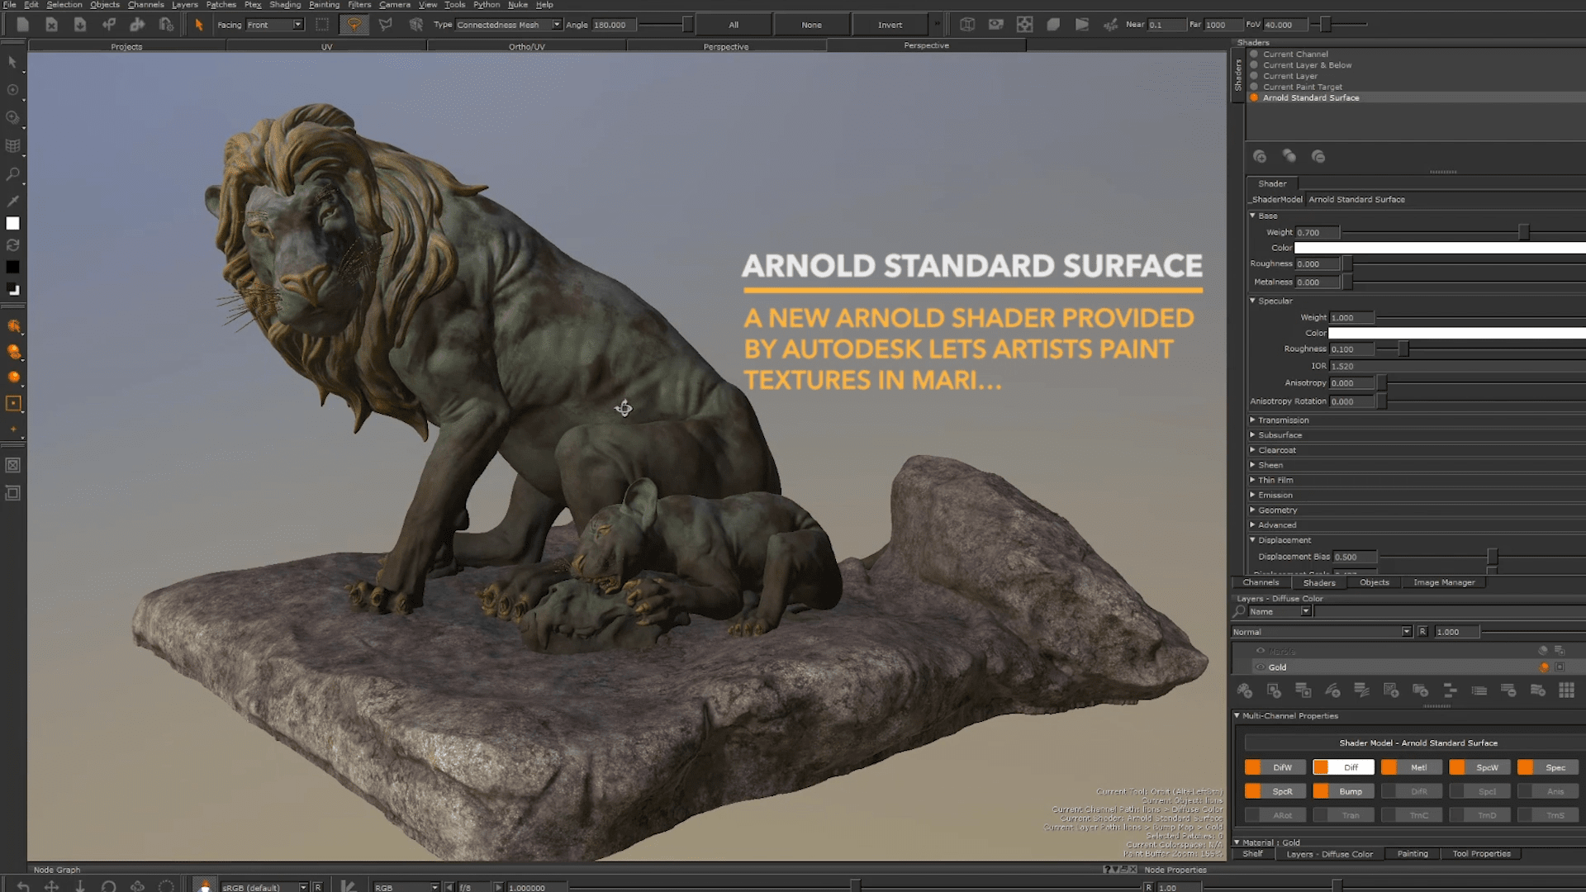Select the Current Paint Target radio option

coord(1255,87)
